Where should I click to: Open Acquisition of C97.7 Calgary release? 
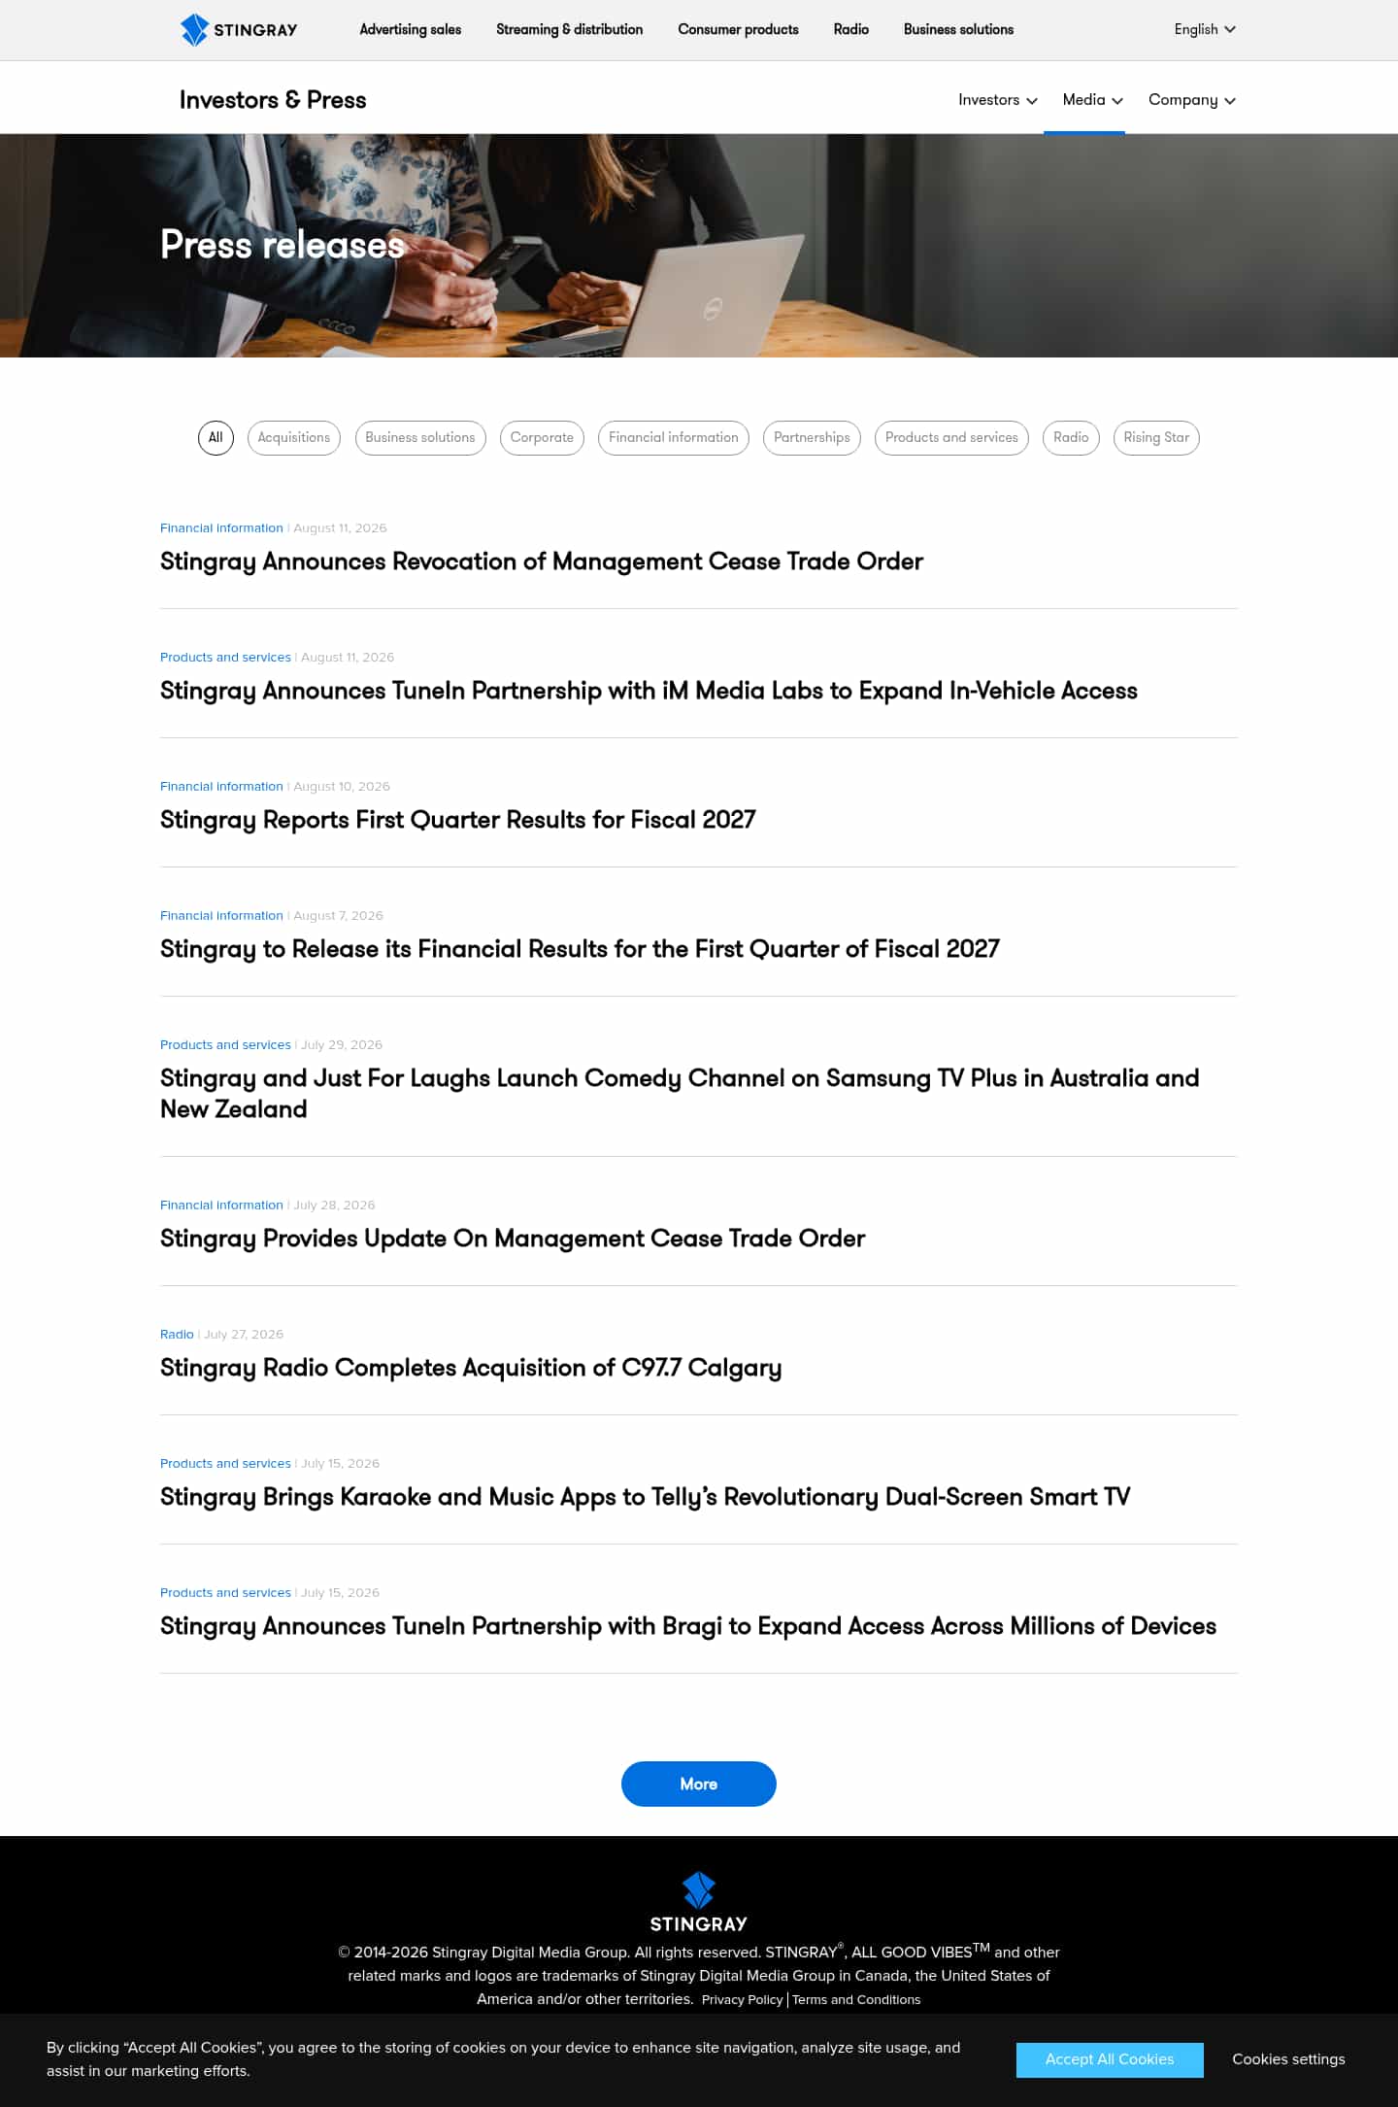tap(471, 1368)
